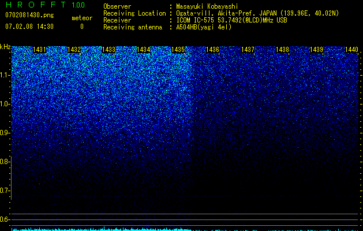The width and height of the screenshot is (363, 231).
Task: Click the 0.8 frequency axis label
Action: click(5, 162)
